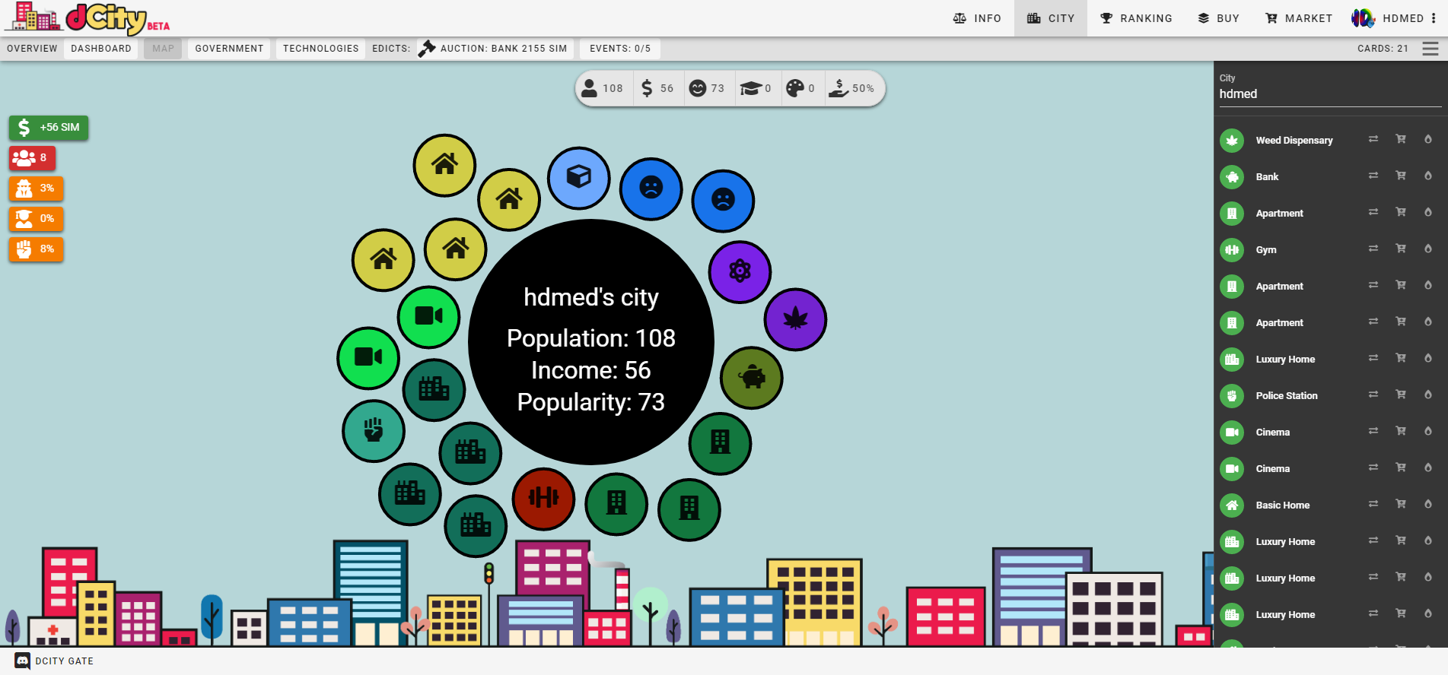Go to the BUY page
This screenshot has width=1448, height=675.
click(1218, 18)
